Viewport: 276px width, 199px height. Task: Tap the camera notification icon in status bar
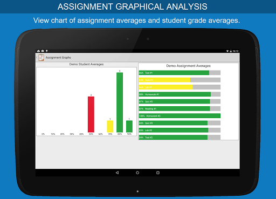pyautogui.click(x=43, y=51)
